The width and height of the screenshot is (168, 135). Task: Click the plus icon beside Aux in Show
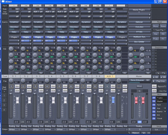tap(165, 108)
